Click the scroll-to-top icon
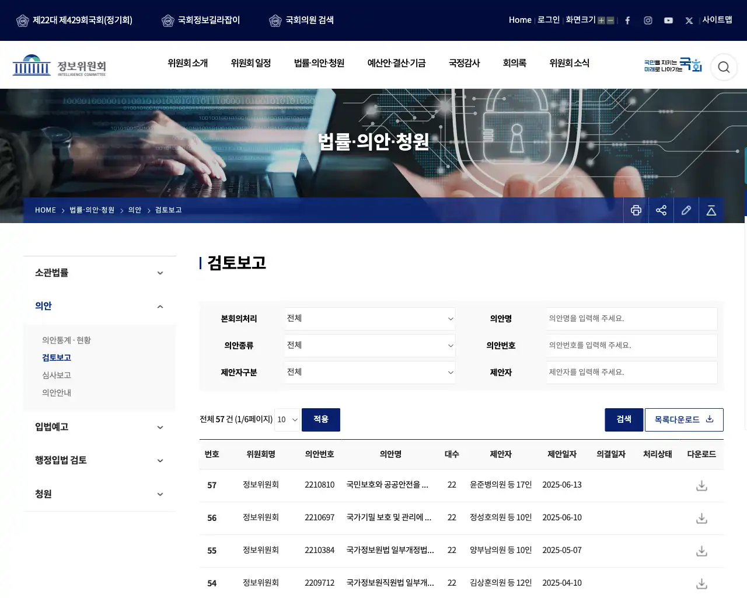Viewport: 747px width, 598px height. (711, 210)
